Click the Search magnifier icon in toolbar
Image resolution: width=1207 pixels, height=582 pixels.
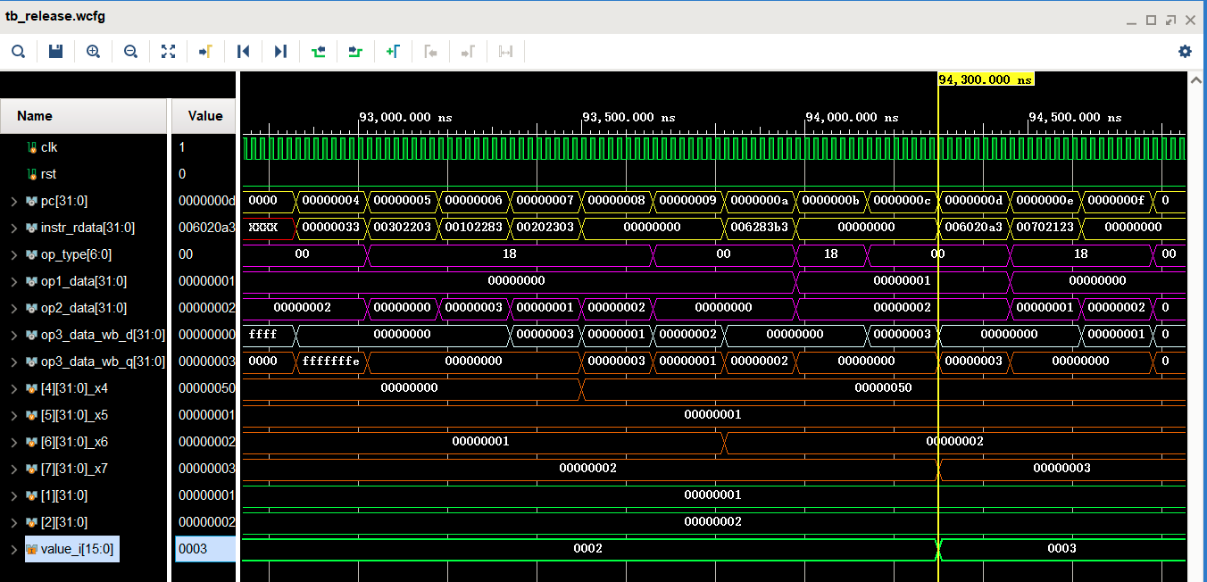tap(18, 52)
